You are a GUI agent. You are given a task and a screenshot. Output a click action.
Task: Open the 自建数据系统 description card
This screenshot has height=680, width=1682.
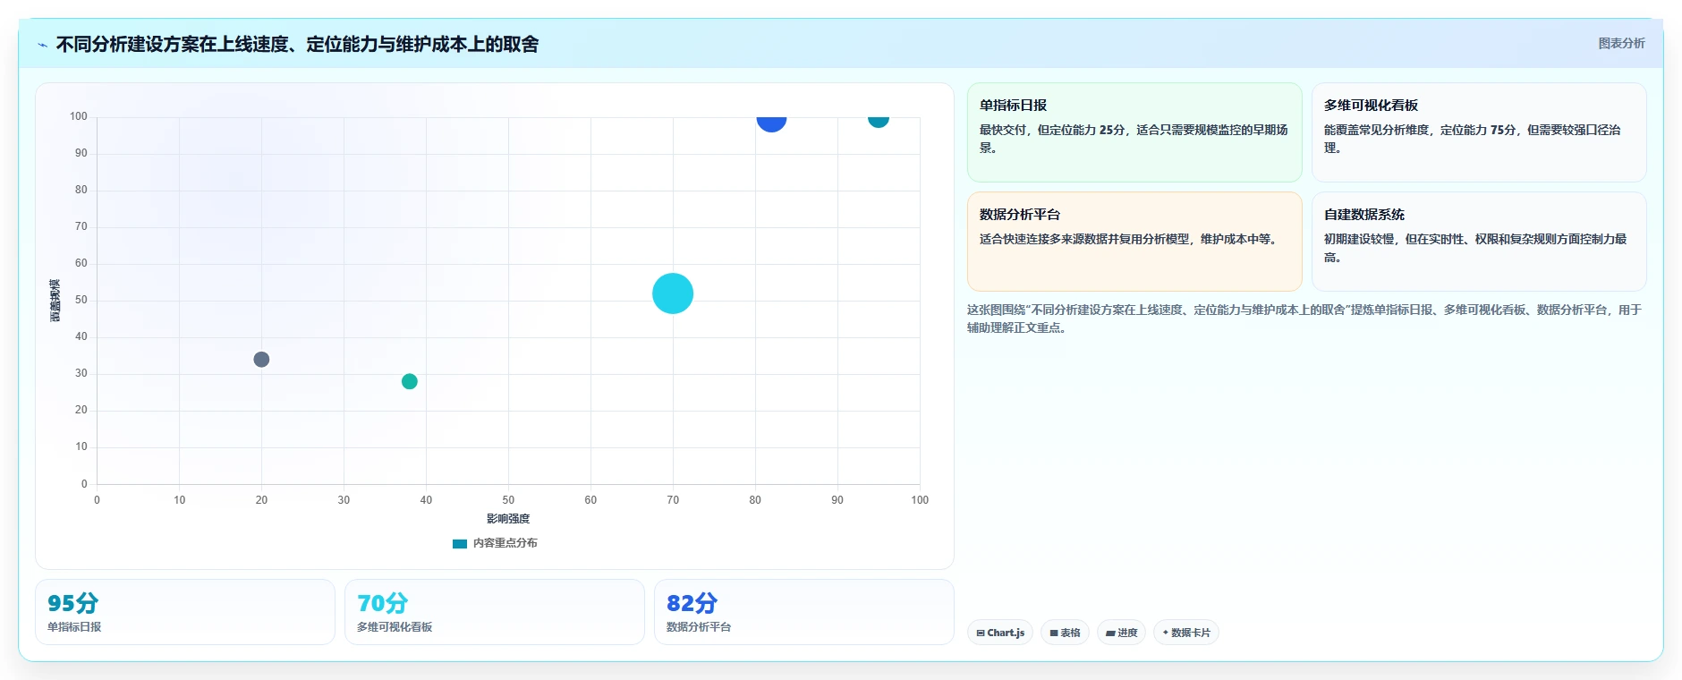pos(1479,242)
